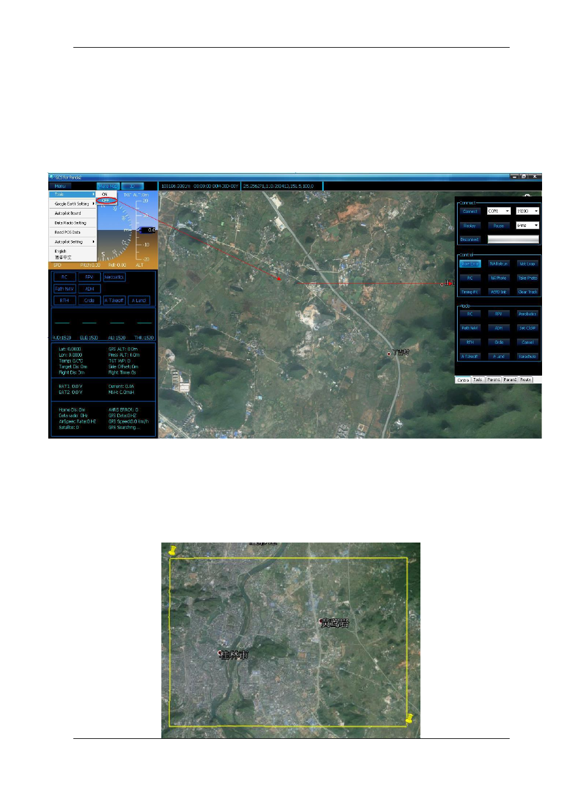Click the yellow pushpin at map's bottom-right corner

(x=409, y=718)
